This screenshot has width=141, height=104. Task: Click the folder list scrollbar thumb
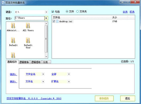[46, 39]
